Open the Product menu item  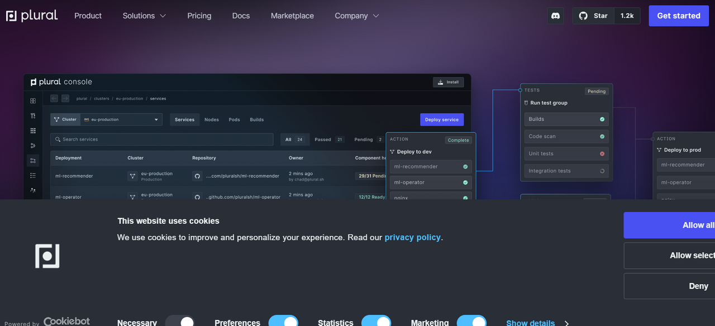(88, 16)
